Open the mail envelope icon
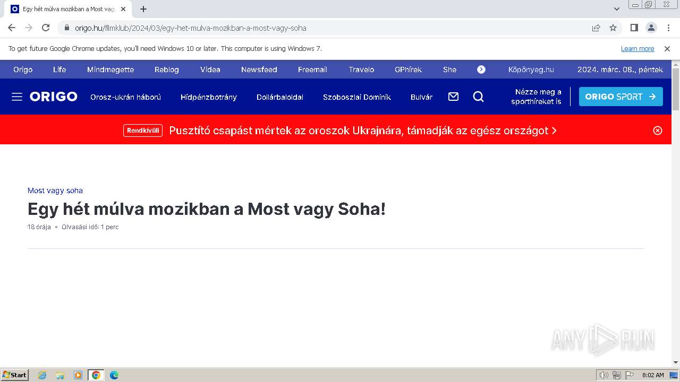Image resolution: width=680 pixels, height=382 pixels. click(453, 97)
